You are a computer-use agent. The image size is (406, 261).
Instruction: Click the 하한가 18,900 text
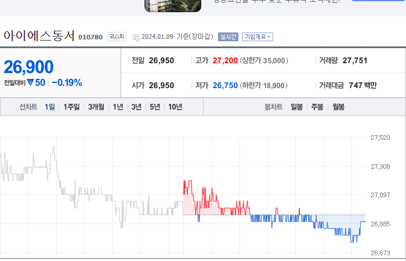point(263,85)
